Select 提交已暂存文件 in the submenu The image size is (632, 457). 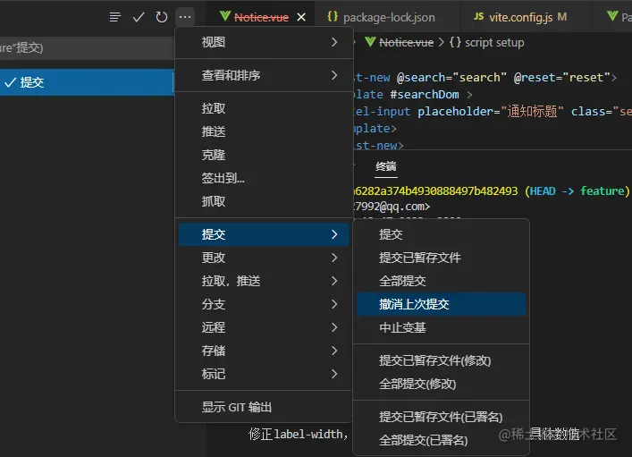(441, 258)
